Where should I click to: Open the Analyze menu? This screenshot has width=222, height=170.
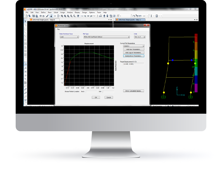click(x=70, y=12)
